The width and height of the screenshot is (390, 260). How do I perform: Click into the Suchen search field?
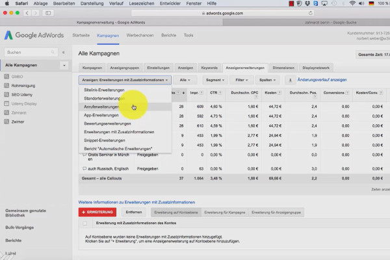[x=31, y=52]
